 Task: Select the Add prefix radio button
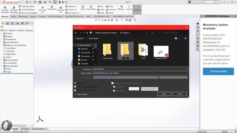[x=114, y=87]
